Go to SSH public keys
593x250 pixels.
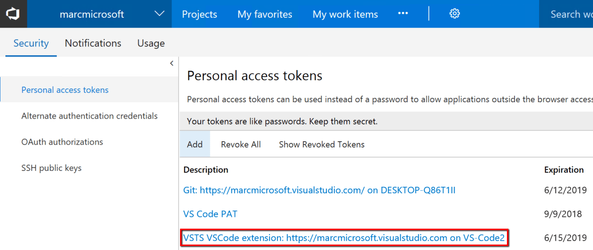[51, 168]
